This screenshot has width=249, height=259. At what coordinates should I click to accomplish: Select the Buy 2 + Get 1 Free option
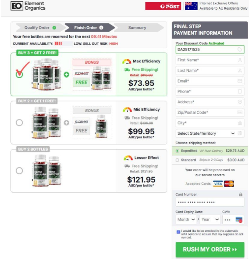coord(19,122)
